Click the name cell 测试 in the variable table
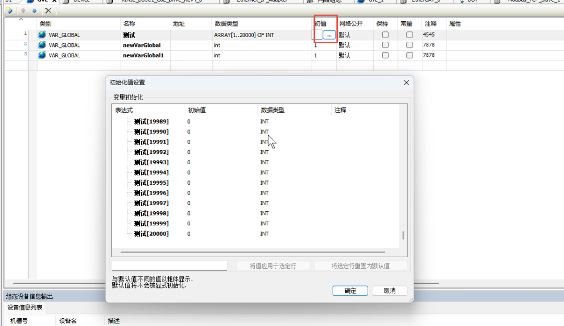 tap(129, 35)
